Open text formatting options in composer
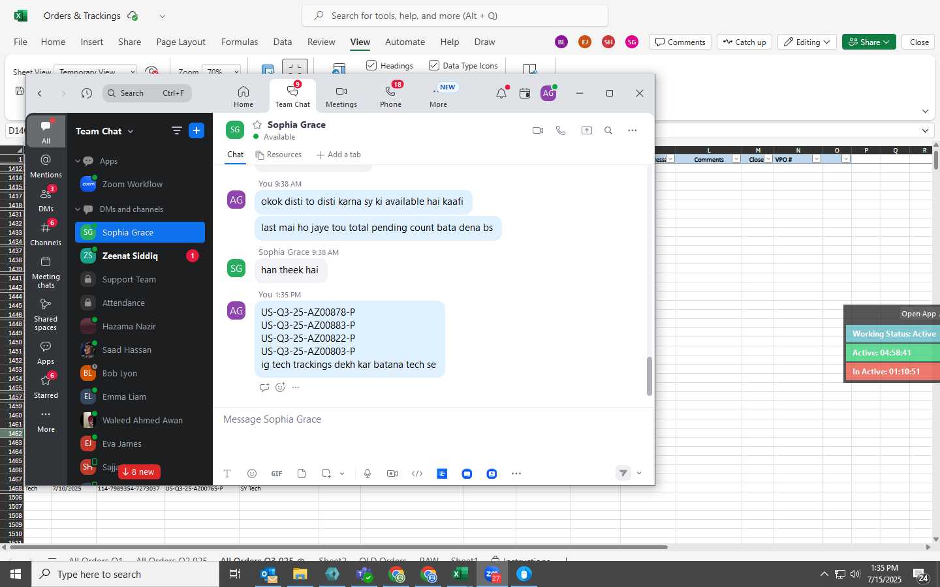 [227, 474]
